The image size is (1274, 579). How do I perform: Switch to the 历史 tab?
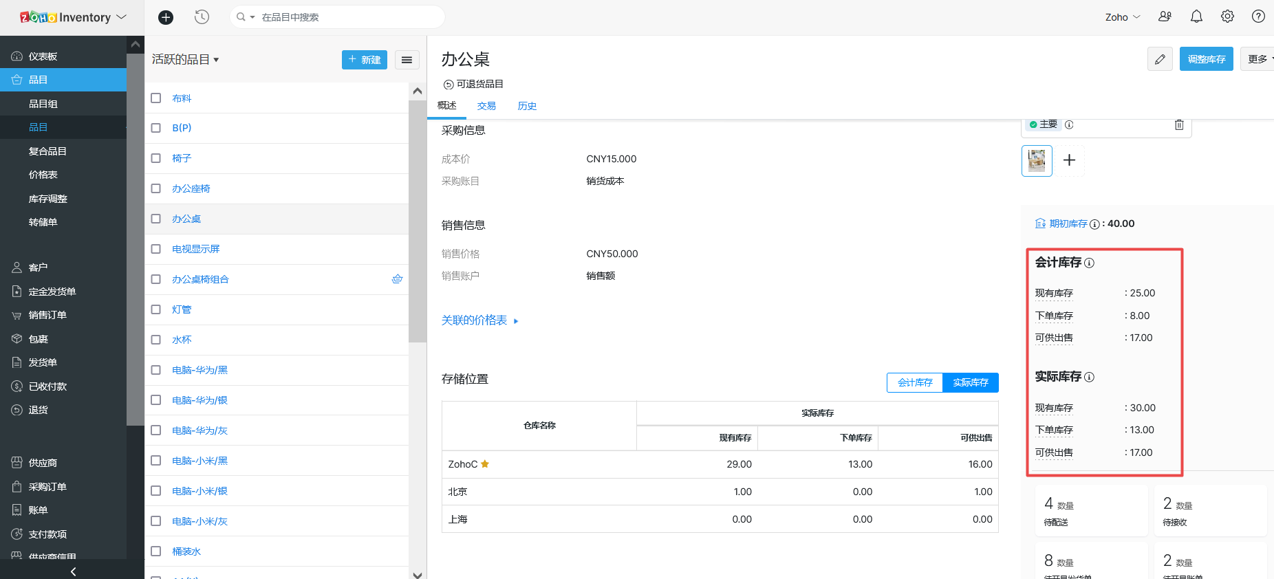tap(527, 106)
